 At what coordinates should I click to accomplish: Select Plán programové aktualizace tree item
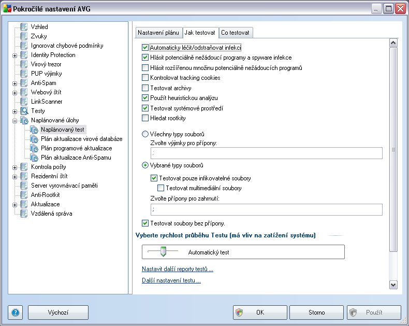click(77, 148)
